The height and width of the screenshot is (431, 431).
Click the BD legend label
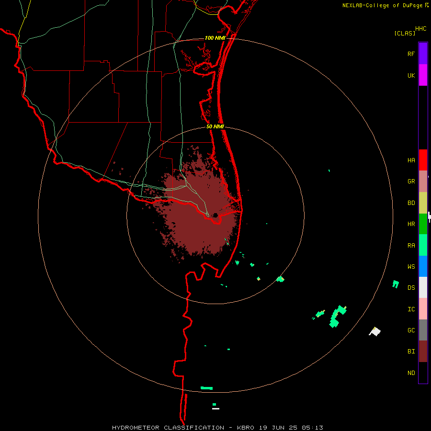click(x=411, y=203)
